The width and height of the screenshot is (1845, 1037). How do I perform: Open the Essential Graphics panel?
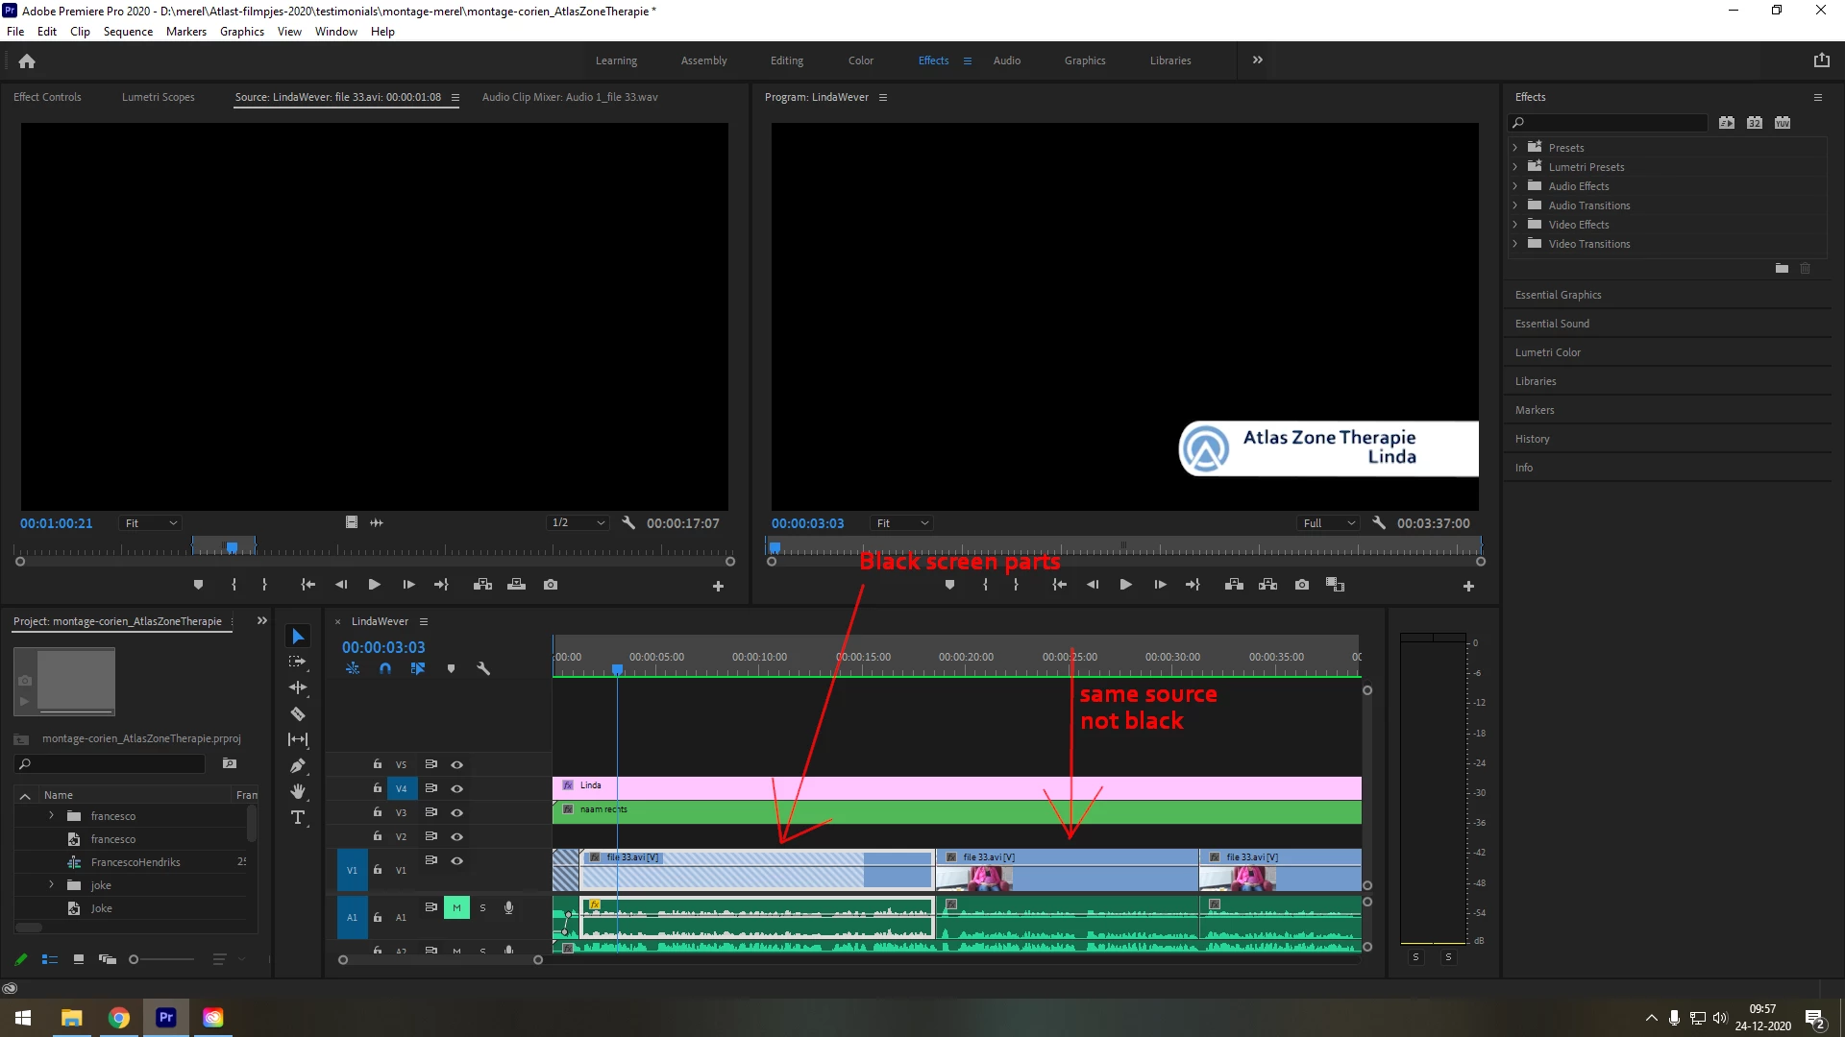pos(1558,295)
